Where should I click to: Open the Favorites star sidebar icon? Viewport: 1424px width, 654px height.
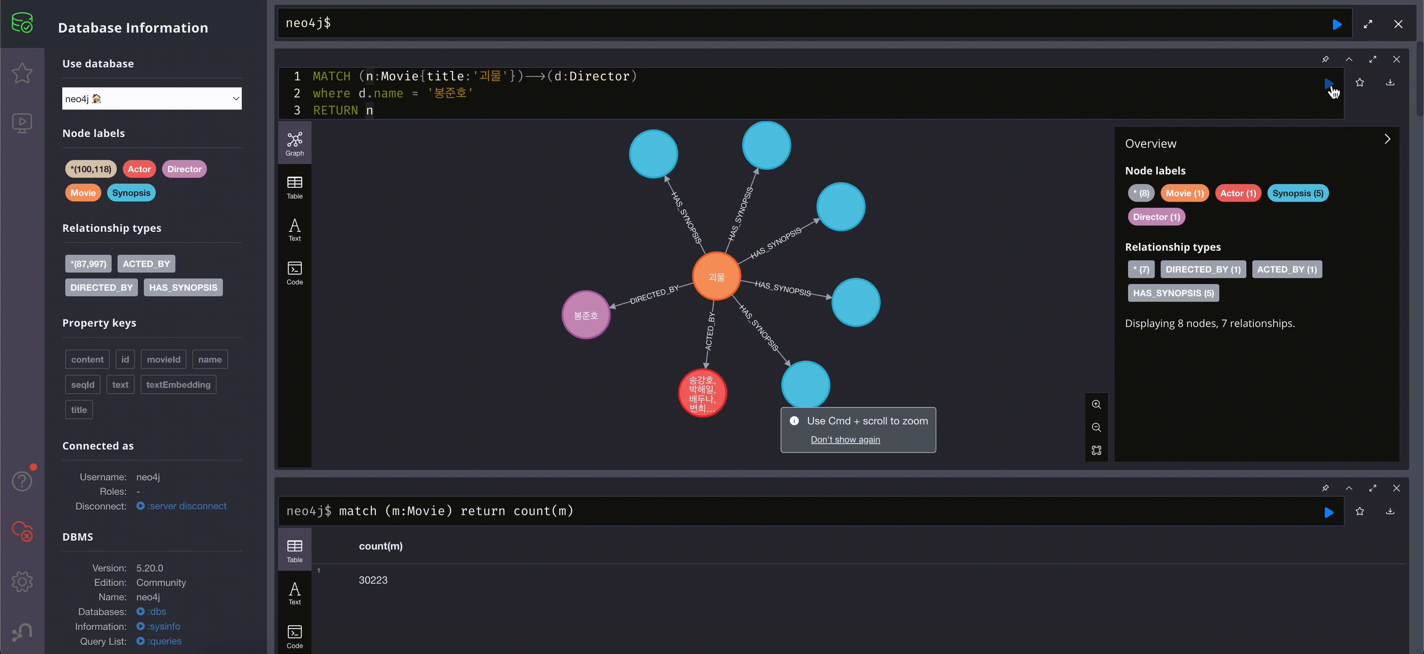tap(22, 73)
